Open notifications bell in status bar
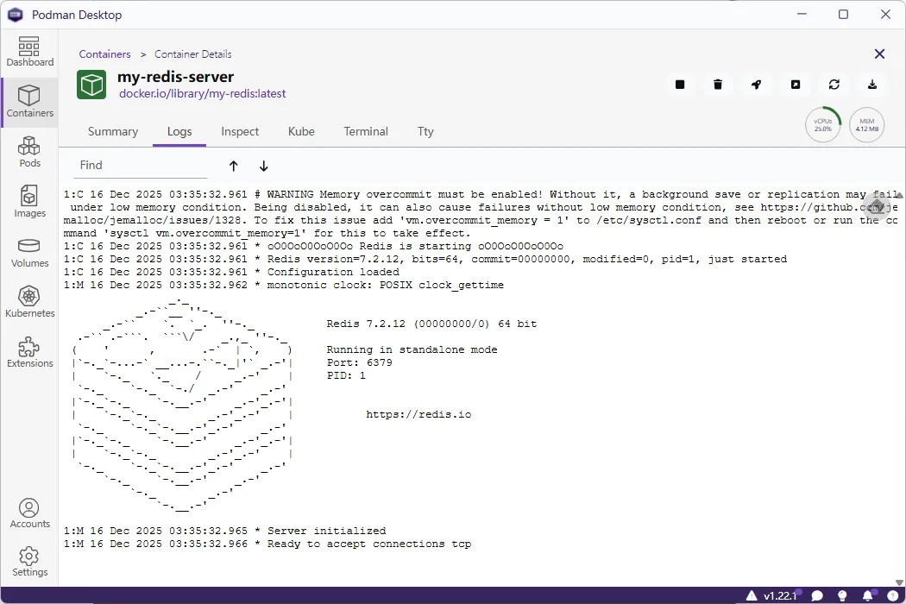 click(x=868, y=595)
